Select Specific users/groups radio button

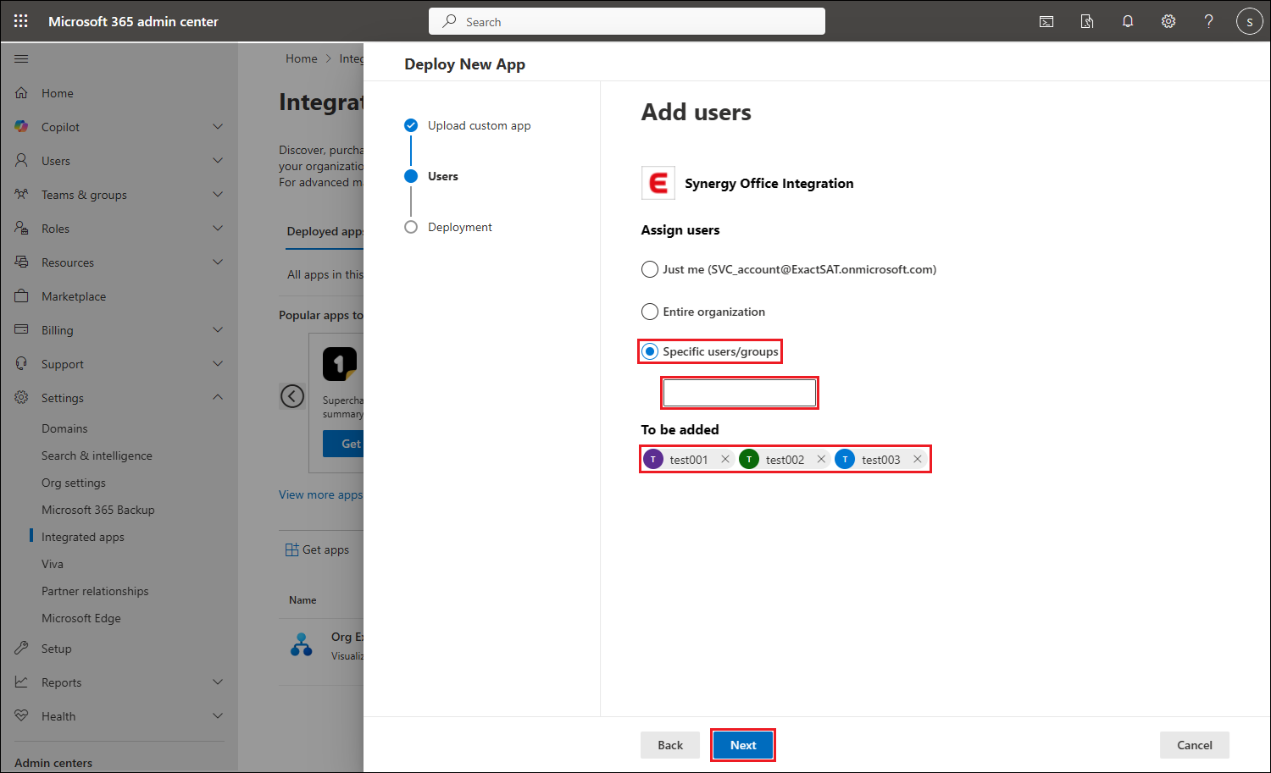(x=650, y=351)
